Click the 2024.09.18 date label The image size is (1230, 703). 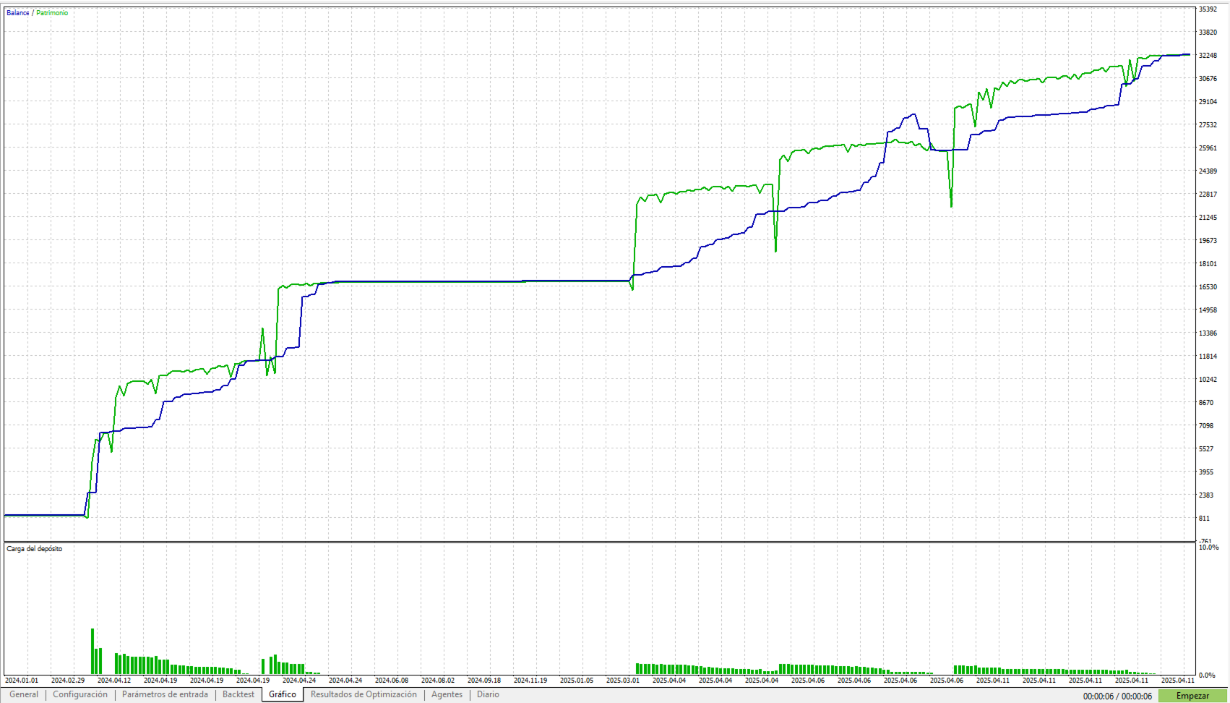click(484, 681)
